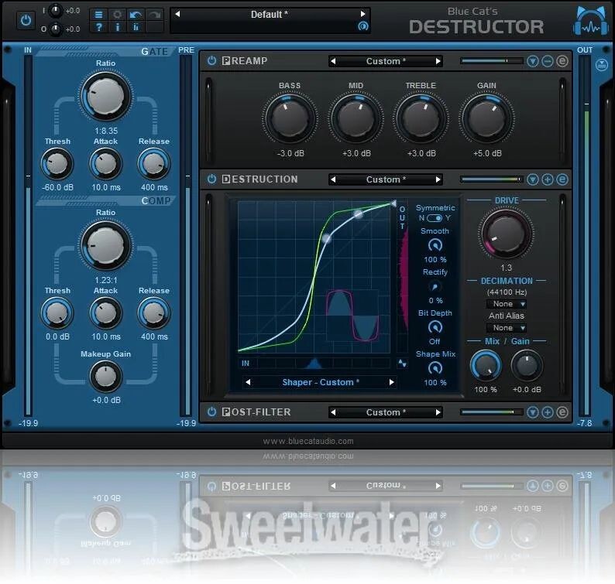Click the Preamp down-arrow circle icon
Screen dimensions: 615x584
pos(533,61)
